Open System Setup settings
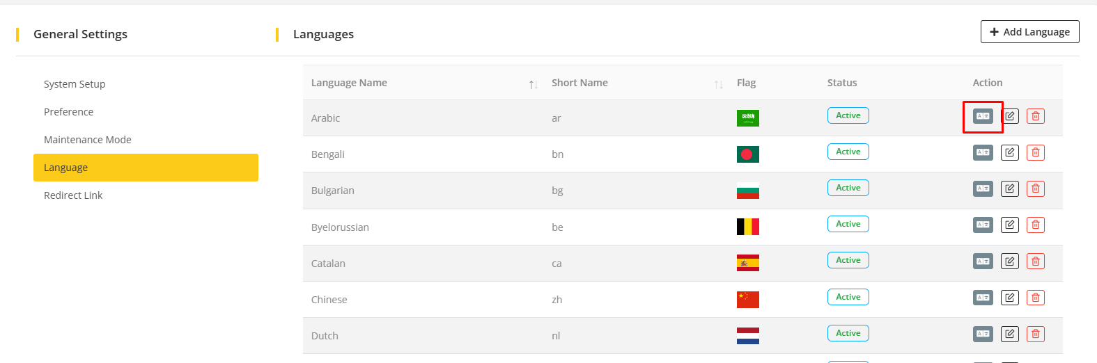1097x363 pixels. (x=75, y=84)
